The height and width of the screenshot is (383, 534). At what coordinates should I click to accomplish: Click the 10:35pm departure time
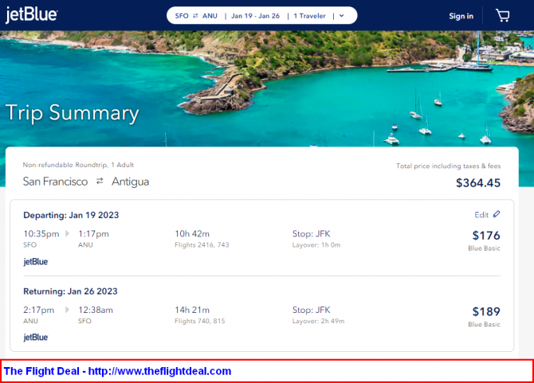pos(41,234)
